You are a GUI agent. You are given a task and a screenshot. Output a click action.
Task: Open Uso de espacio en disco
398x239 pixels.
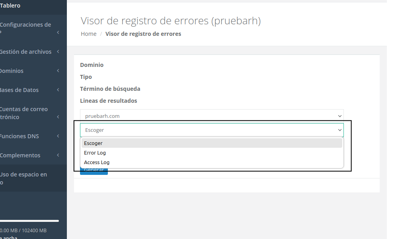[x=24, y=178]
